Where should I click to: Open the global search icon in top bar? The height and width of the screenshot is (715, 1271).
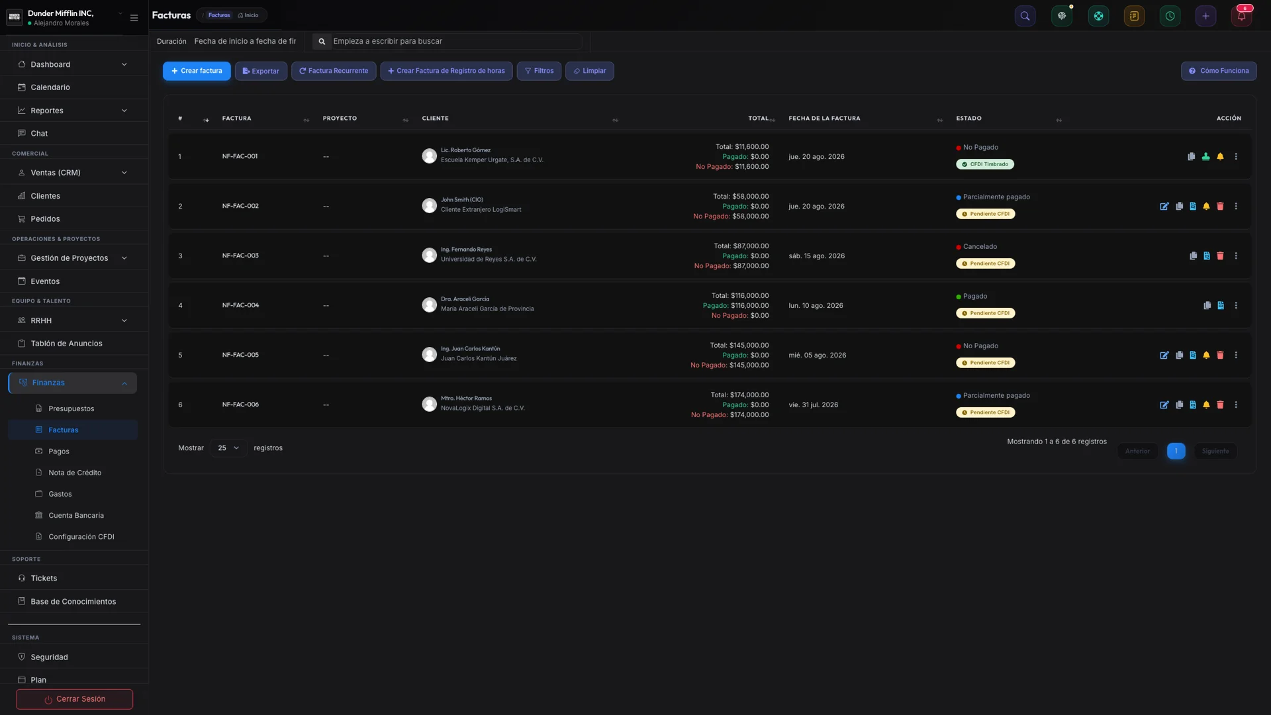(1025, 16)
